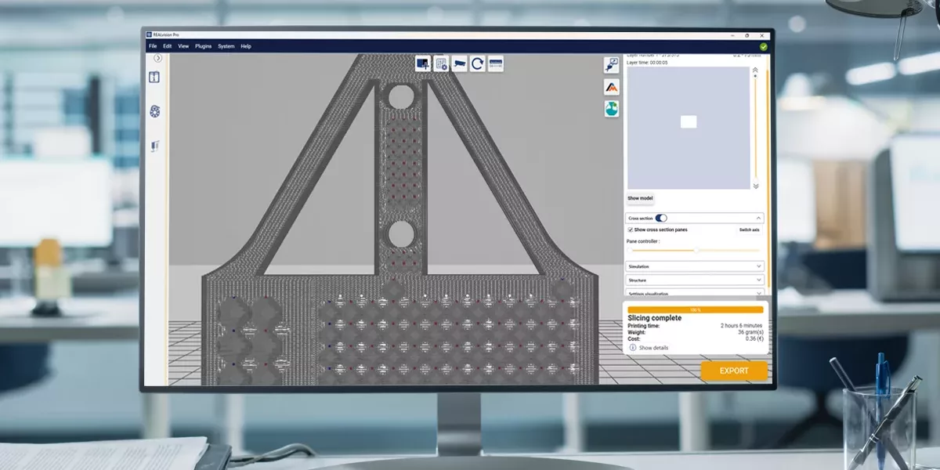Viewport: 940px width, 470px height.
Task: Click the Show model button
Action: 640,199
